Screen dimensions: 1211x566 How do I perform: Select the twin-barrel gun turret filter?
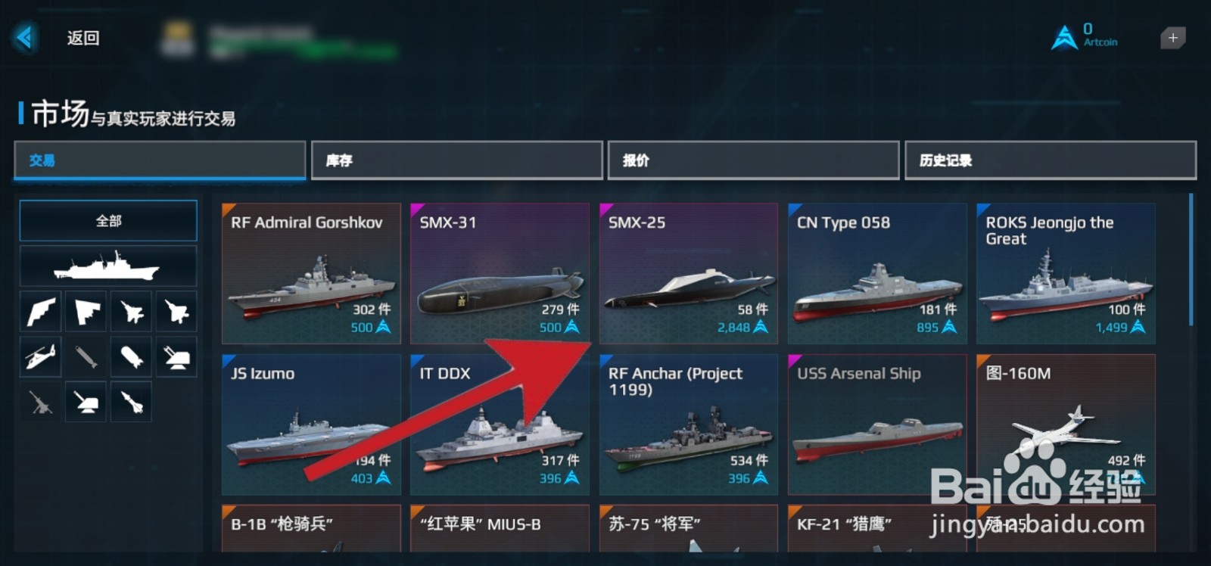(176, 356)
